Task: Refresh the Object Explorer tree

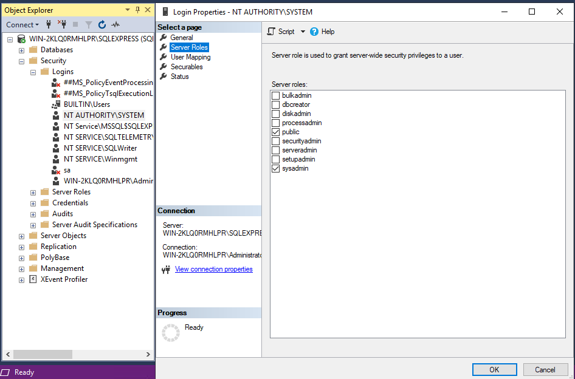Action: (102, 25)
